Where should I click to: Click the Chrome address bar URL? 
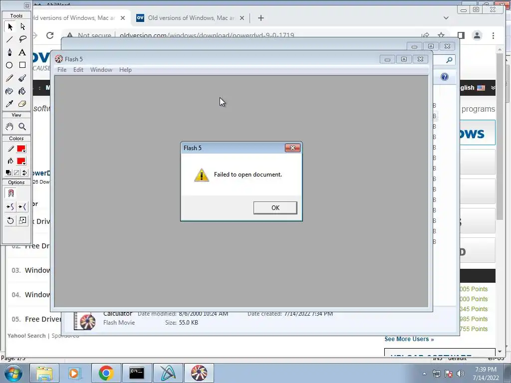coord(207,35)
